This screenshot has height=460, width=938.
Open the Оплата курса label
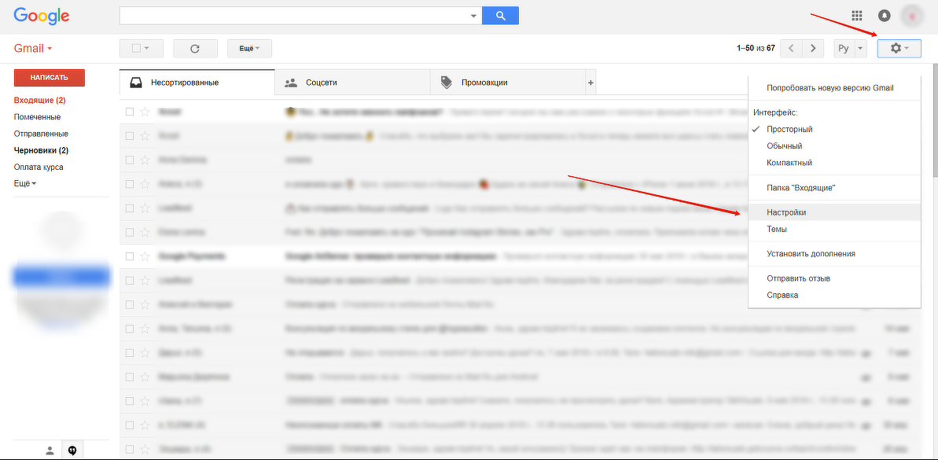tap(39, 167)
